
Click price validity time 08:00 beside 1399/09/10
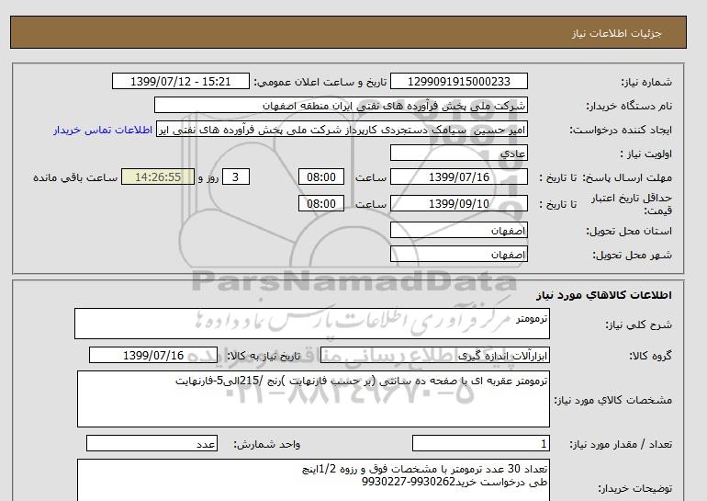click(321, 203)
